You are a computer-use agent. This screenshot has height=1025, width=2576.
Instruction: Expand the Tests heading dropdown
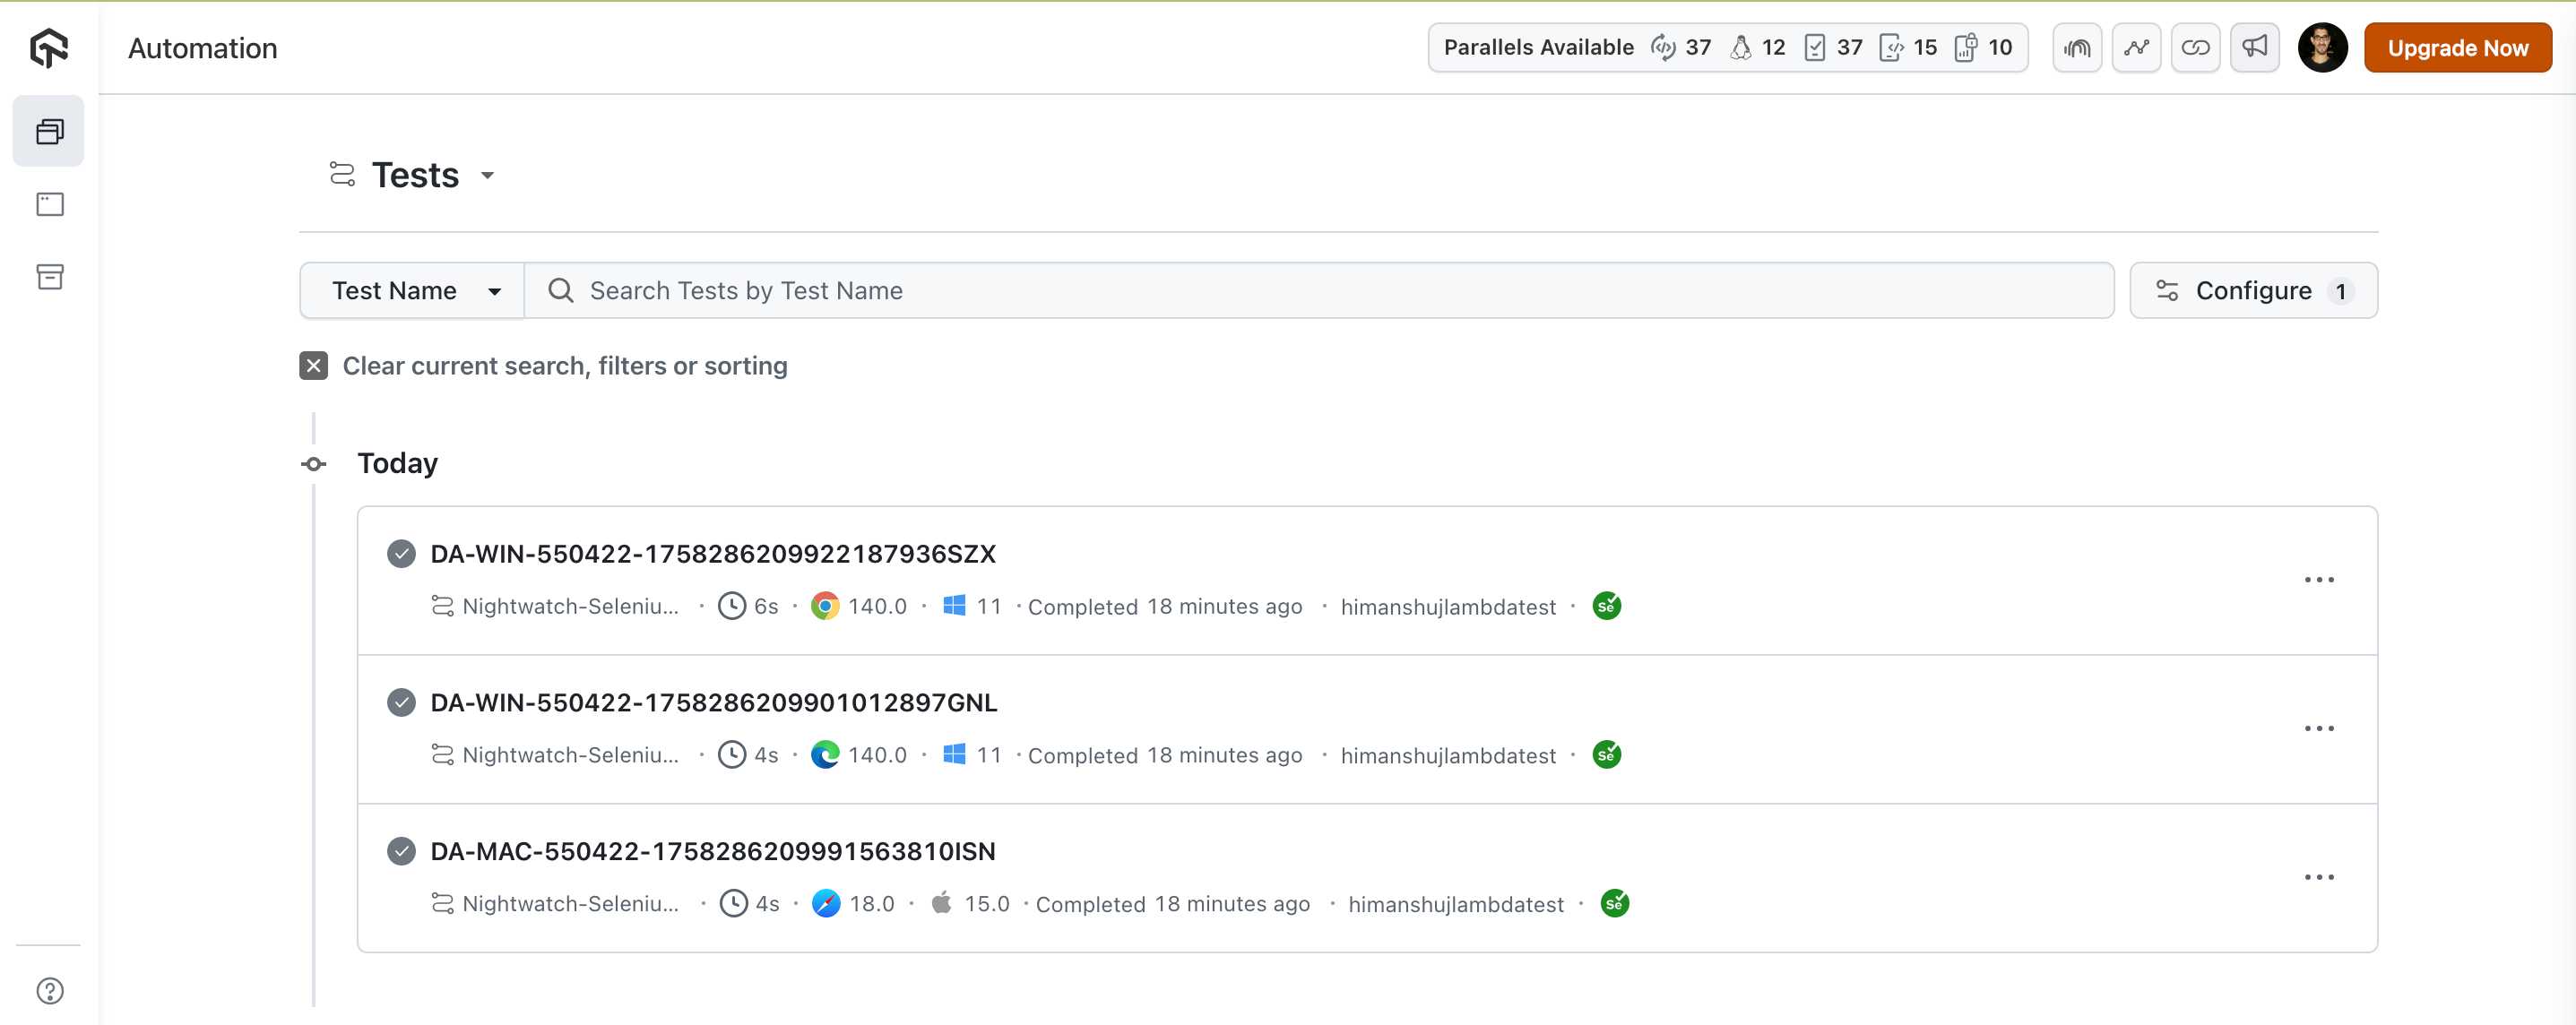point(487,176)
